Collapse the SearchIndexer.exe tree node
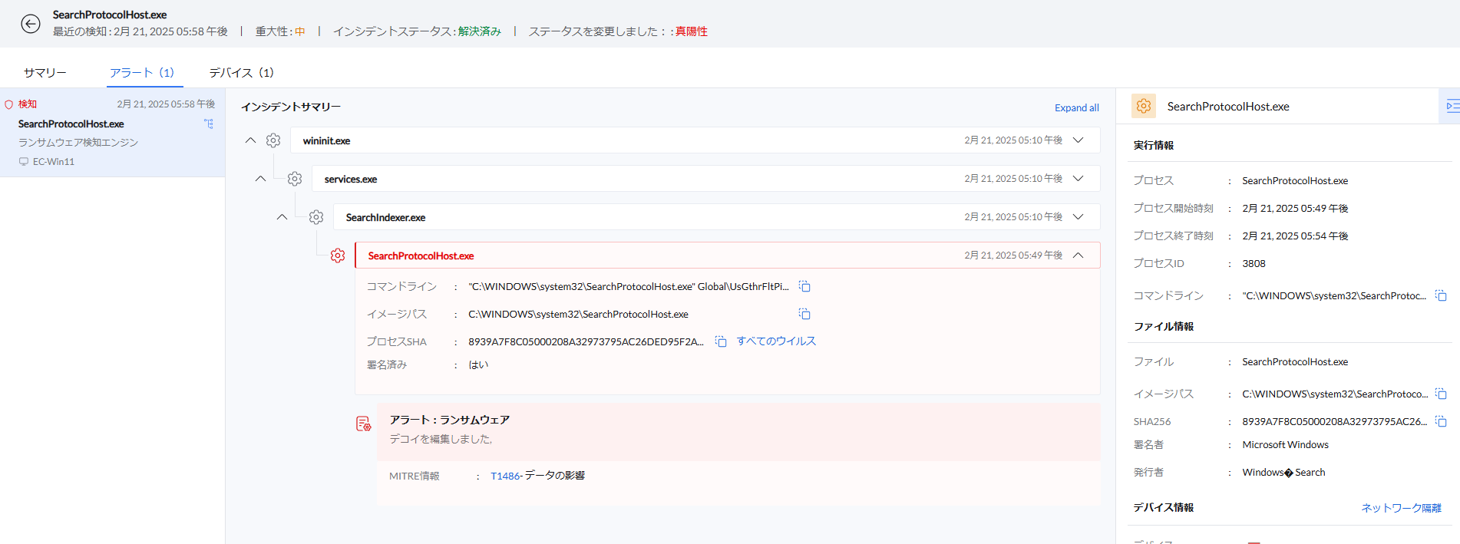This screenshot has height=544, width=1460. pos(282,217)
